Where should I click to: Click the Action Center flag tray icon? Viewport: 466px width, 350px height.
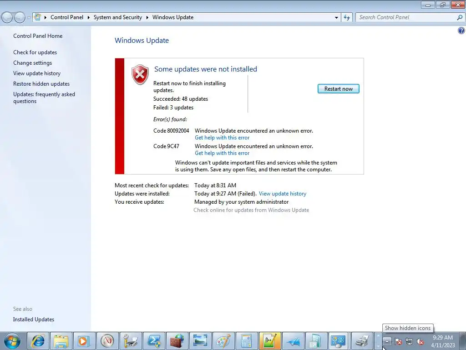398,341
